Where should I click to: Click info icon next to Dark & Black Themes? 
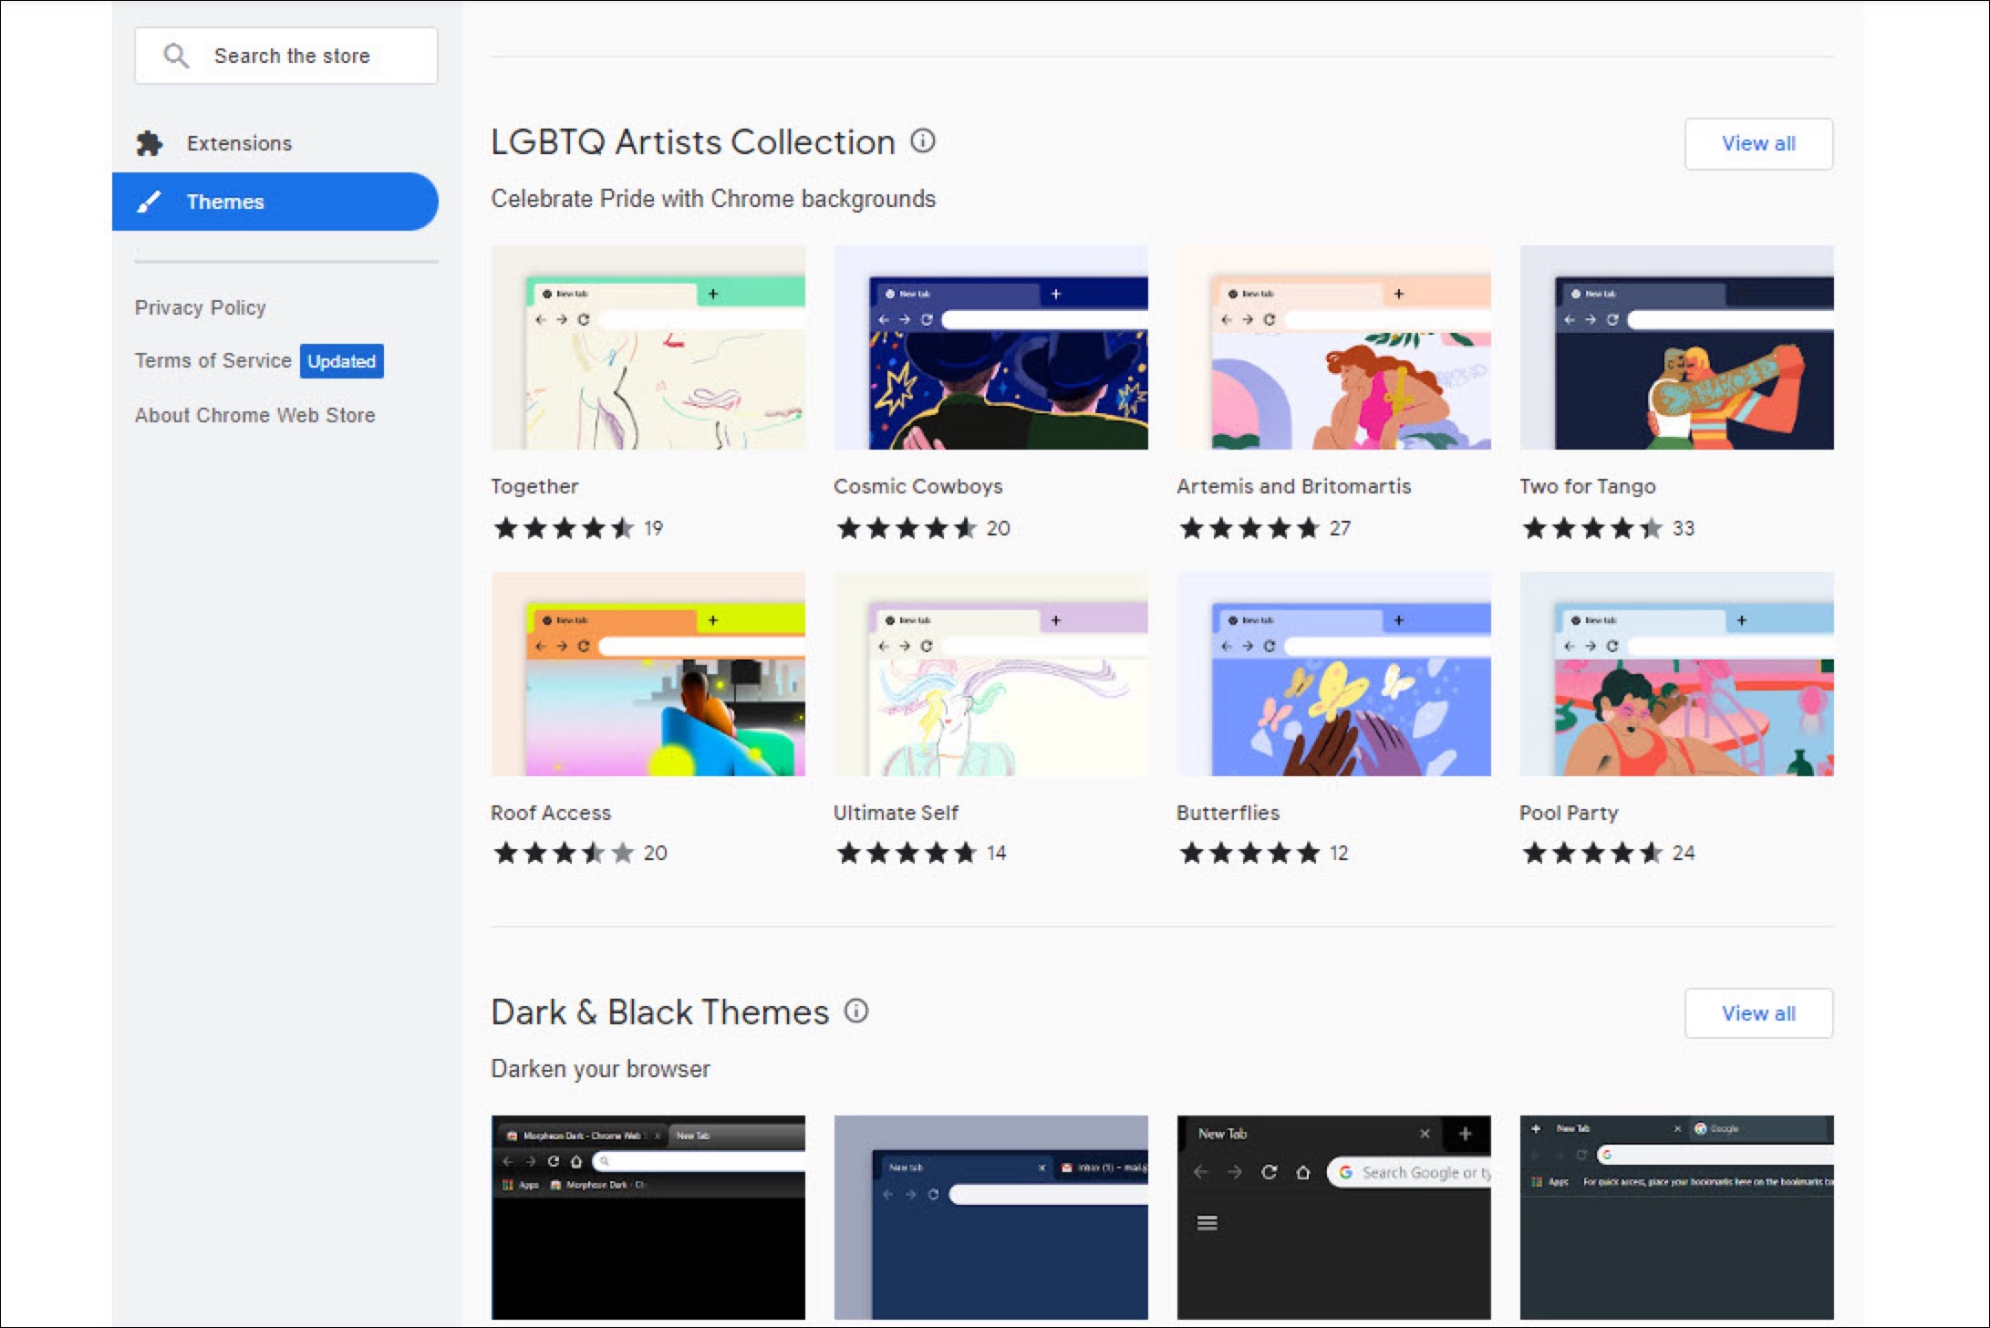click(856, 1011)
